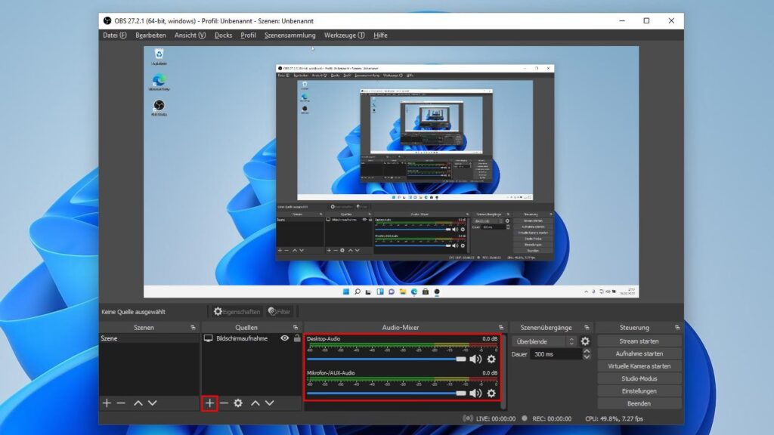
Task: Open scene transition properties gear
Action: [584, 341]
